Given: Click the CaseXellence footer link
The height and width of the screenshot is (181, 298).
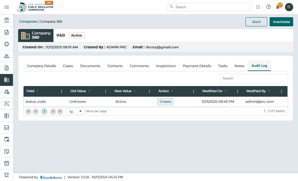Looking at the screenshot, I should coord(51,177).
